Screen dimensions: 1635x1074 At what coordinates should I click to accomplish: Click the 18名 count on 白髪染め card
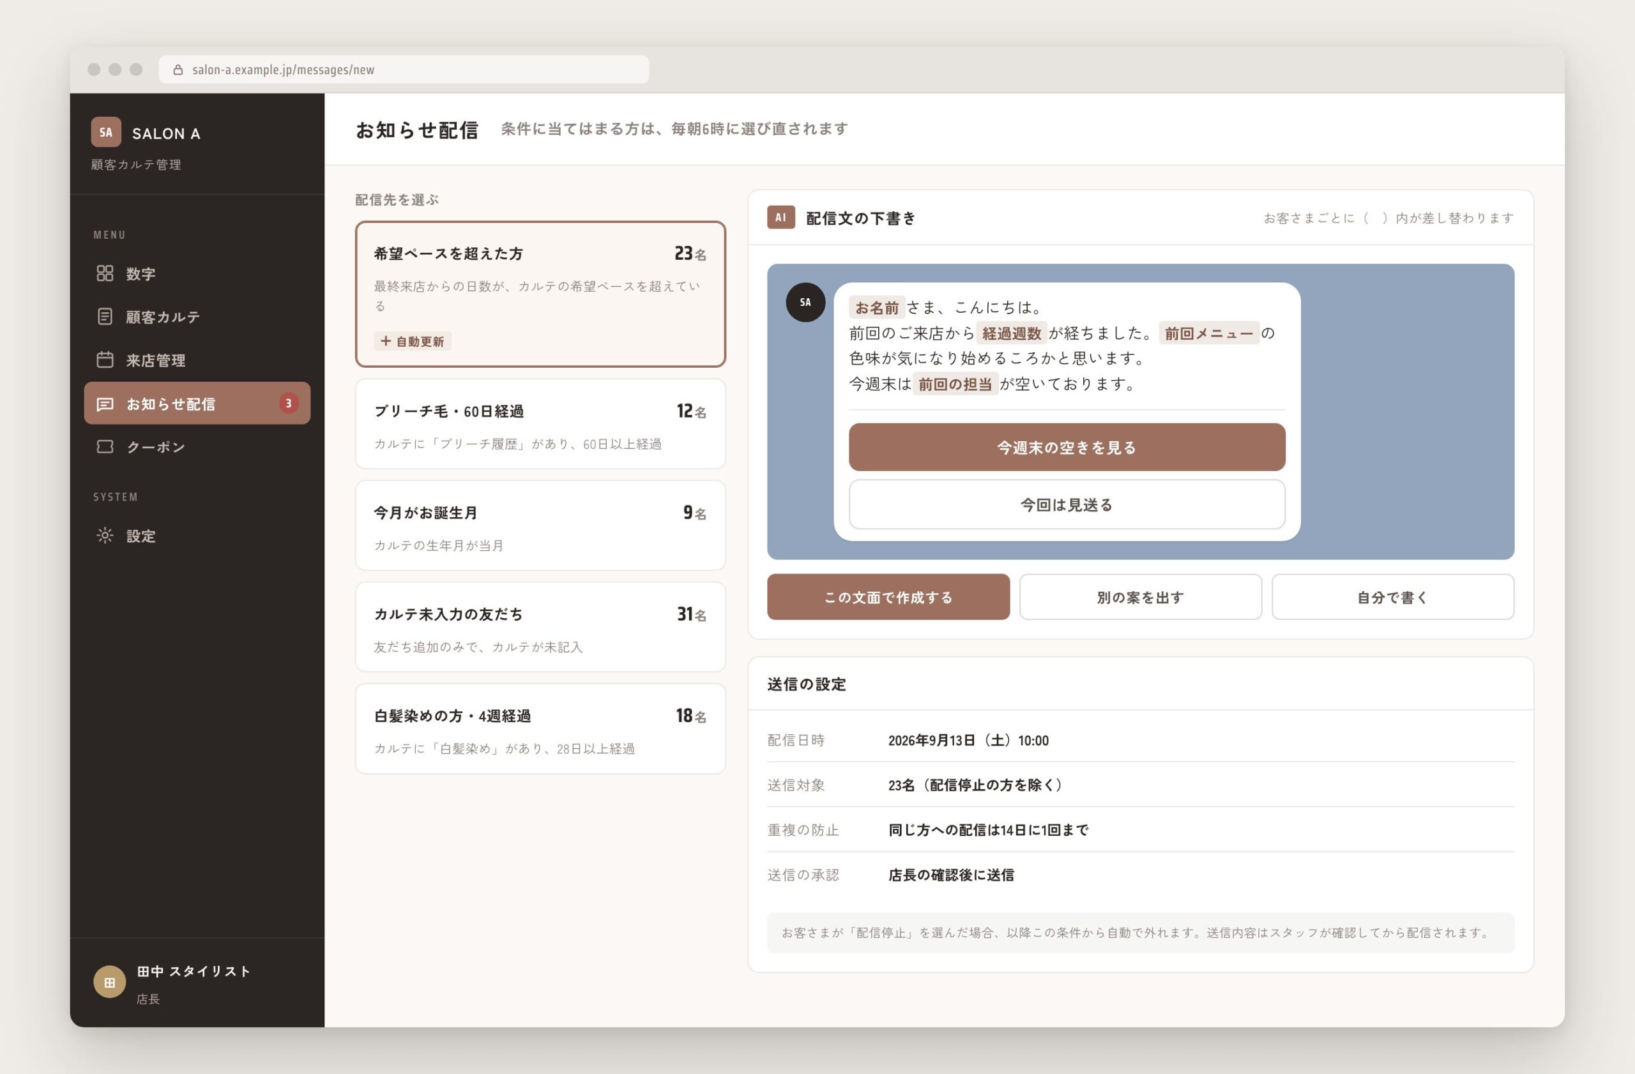pos(690,716)
